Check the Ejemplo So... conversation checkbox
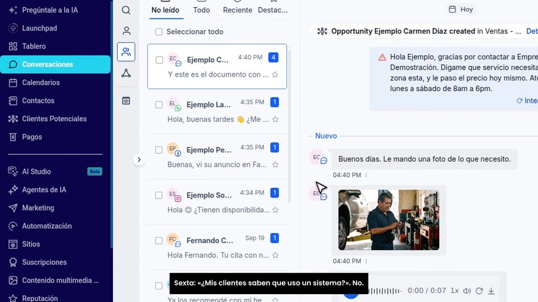The height and width of the screenshot is (302, 538). pyautogui.click(x=159, y=195)
